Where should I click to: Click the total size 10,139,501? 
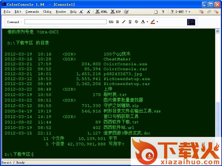coord(92,139)
